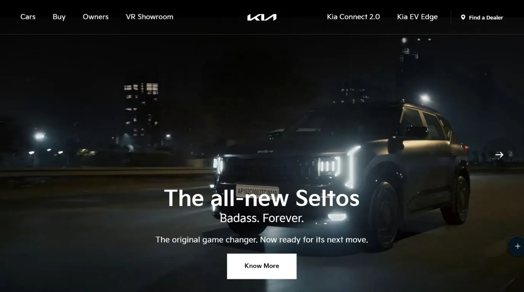This screenshot has height=292, width=524.
Task: Click the location pin icon beside Find a Dealer
Action: (463, 17)
